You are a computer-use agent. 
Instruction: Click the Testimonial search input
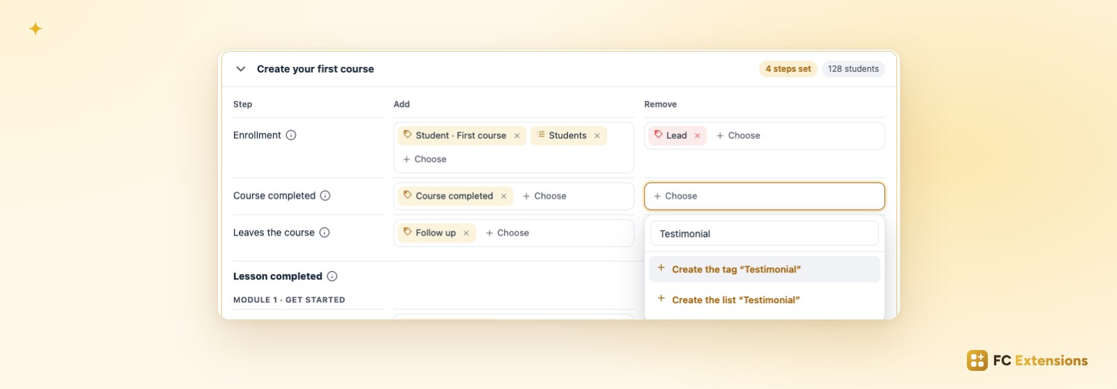pyautogui.click(x=764, y=234)
